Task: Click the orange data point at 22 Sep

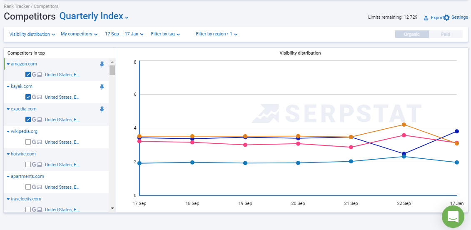Action: coord(404,125)
